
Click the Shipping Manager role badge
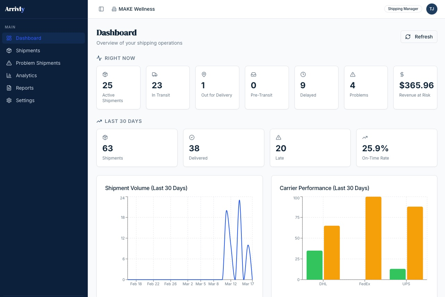[403, 9]
